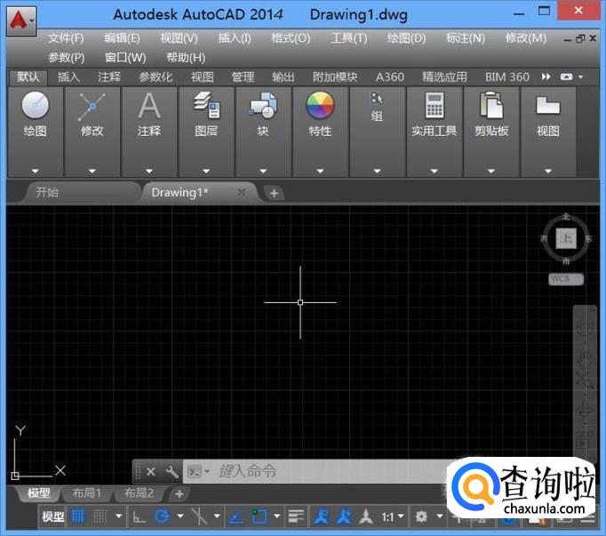Open the AutoCAD application menu logo
Screen dimensions: 606x536
pos(20,19)
